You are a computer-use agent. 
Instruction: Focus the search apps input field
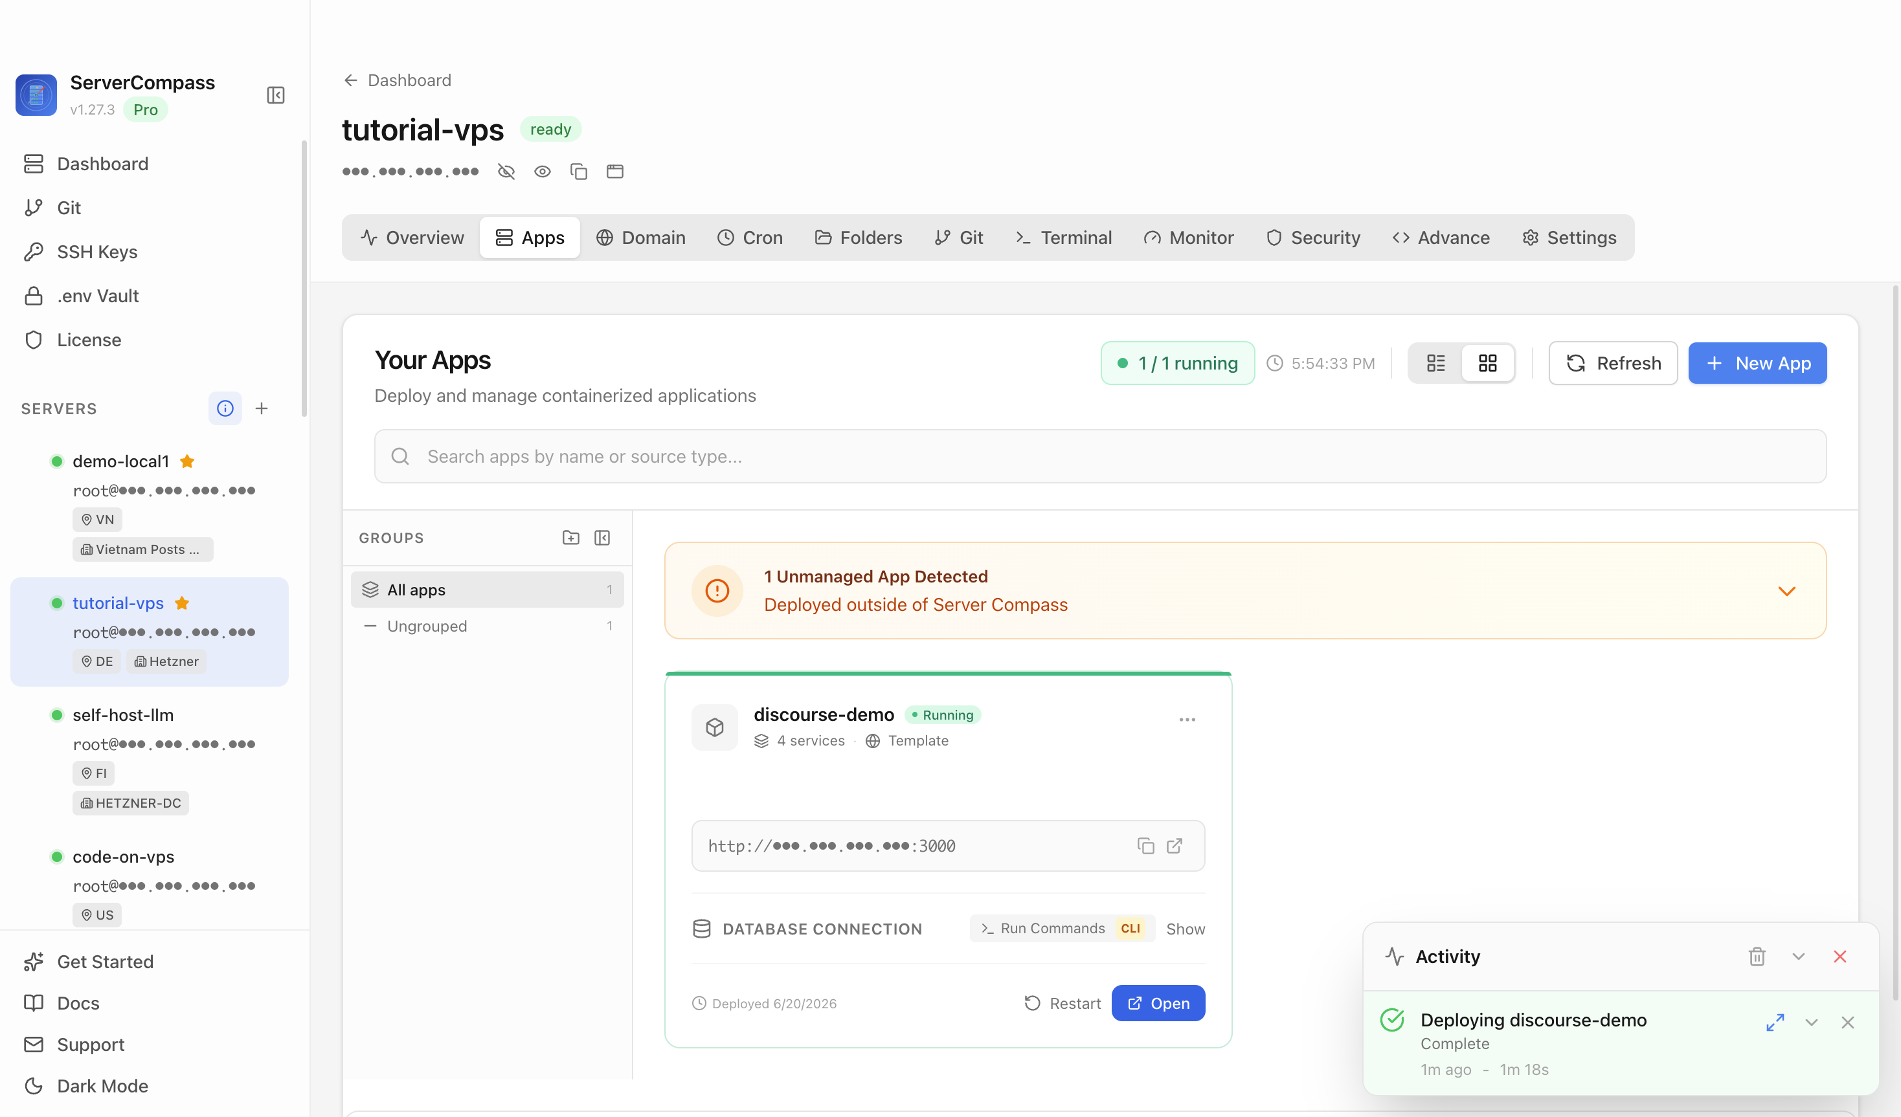tap(1100, 456)
